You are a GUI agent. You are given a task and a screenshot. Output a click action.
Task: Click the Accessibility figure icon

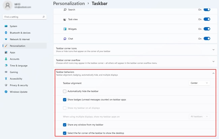6,78
